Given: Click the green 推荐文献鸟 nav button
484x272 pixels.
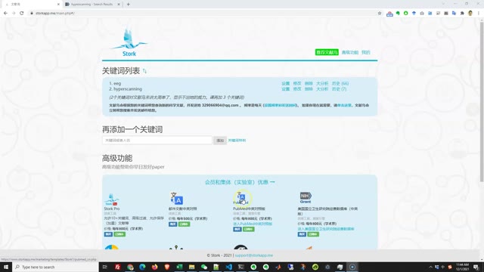Looking at the screenshot, I should [327, 52].
